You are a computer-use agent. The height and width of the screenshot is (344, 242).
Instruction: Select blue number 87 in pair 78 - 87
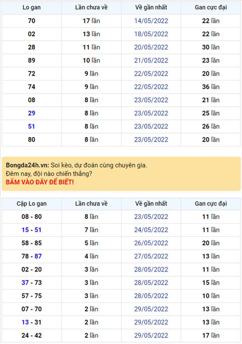[x=38, y=256]
